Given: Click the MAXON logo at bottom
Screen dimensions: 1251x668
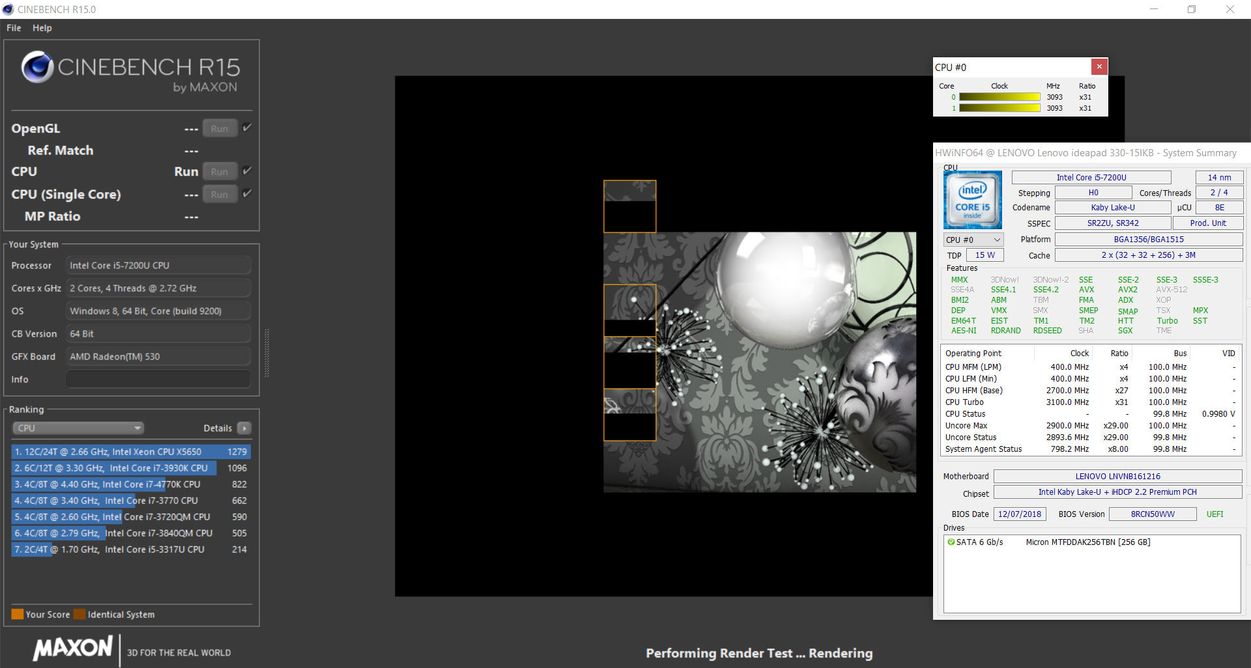Looking at the screenshot, I should point(73,648).
